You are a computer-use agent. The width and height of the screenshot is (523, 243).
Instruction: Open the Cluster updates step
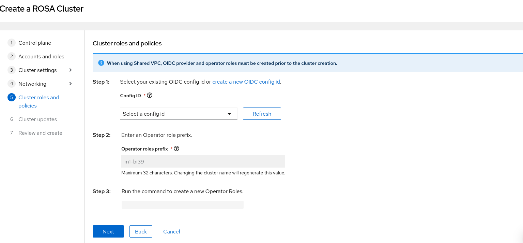click(37, 119)
